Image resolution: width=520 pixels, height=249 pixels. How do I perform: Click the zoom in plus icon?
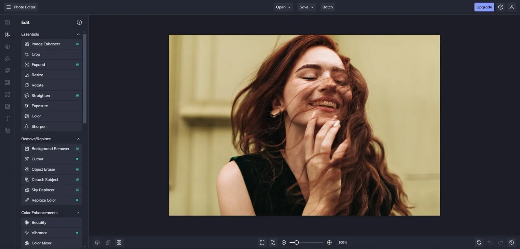pos(329,242)
